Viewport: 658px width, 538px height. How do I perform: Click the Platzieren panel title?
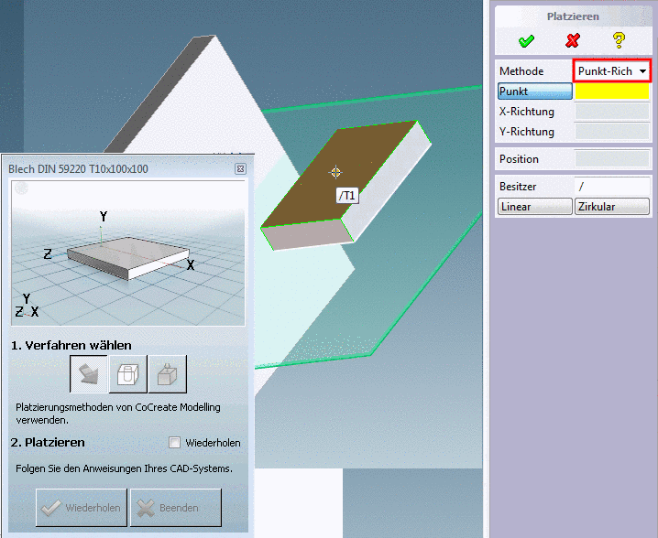point(573,16)
